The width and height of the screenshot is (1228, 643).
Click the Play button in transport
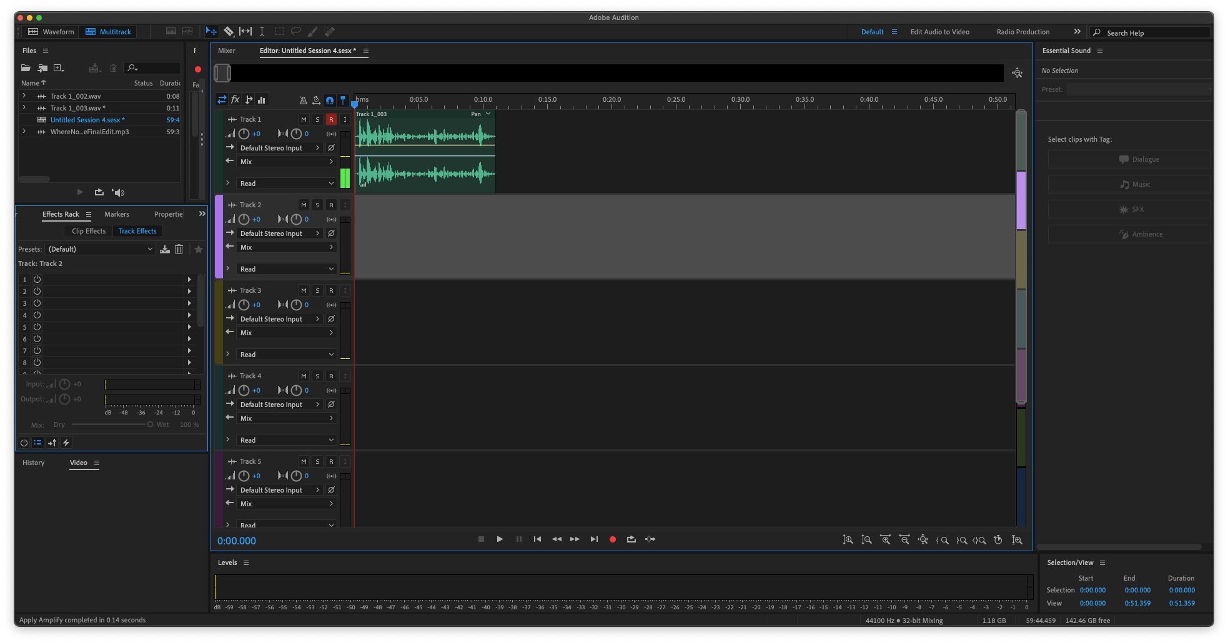click(500, 539)
